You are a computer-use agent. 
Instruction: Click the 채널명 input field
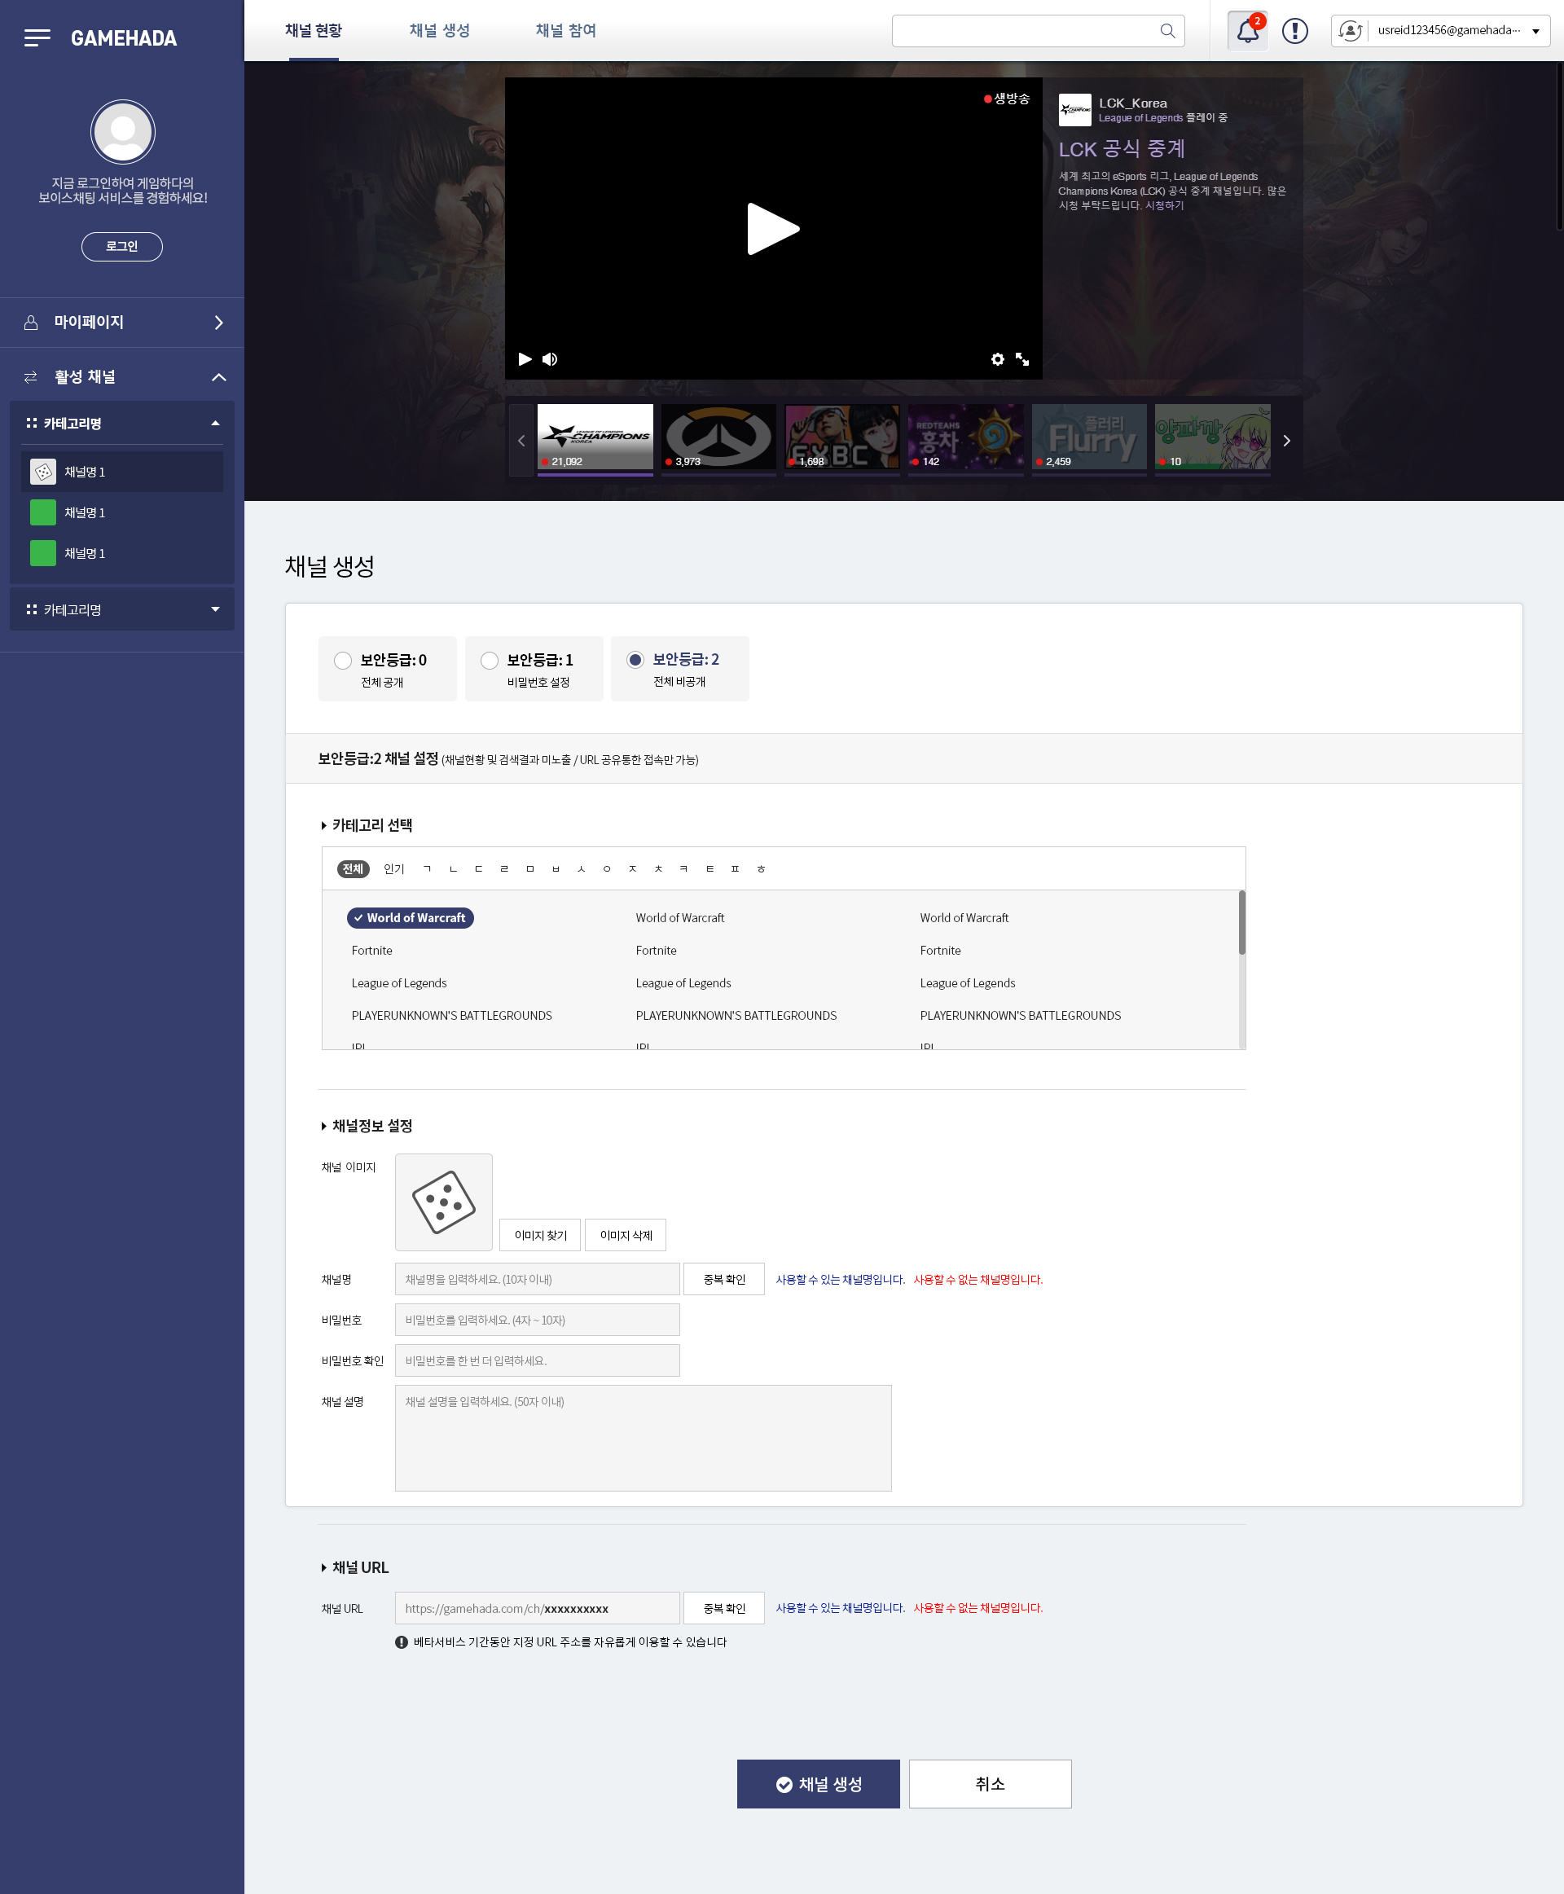(x=537, y=1280)
